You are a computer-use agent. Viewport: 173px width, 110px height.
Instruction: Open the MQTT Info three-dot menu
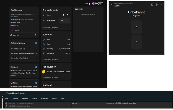35,35
